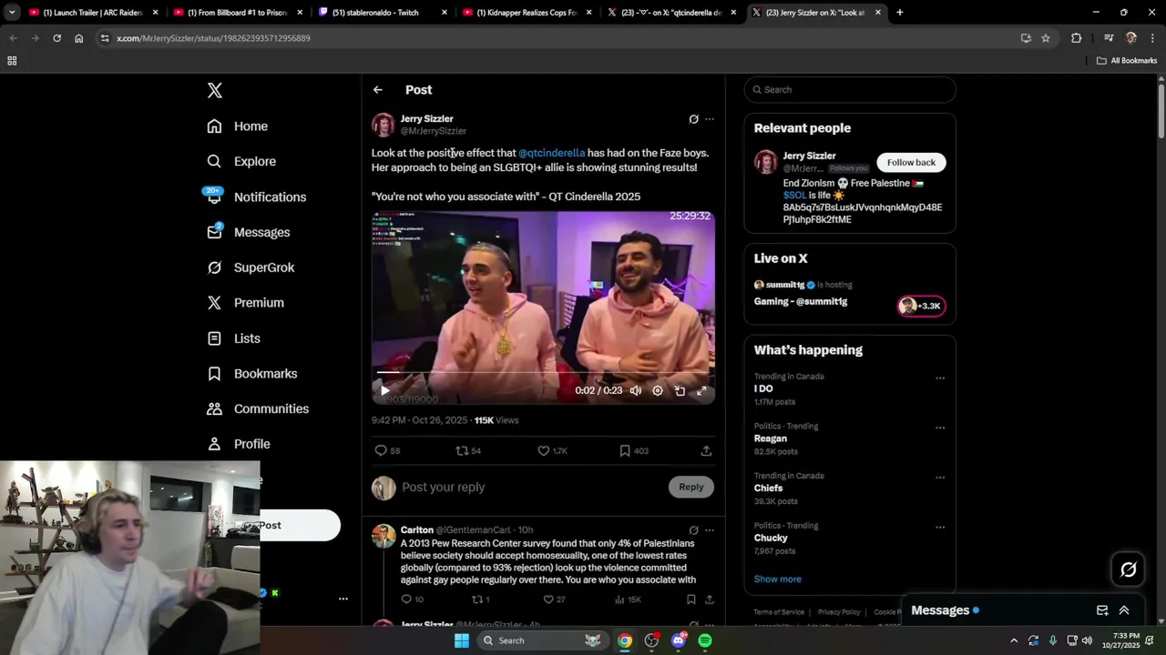Share Jerry Sizzler's post
This screenshot has width=1166, height=655.
coord(706,450)
